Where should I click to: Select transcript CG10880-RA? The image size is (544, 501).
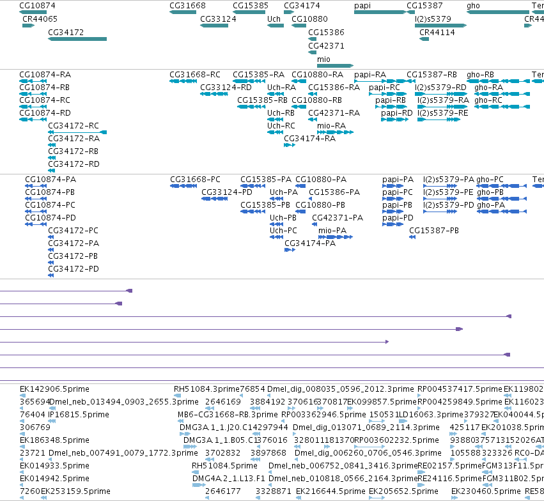(x=318, y=75)
